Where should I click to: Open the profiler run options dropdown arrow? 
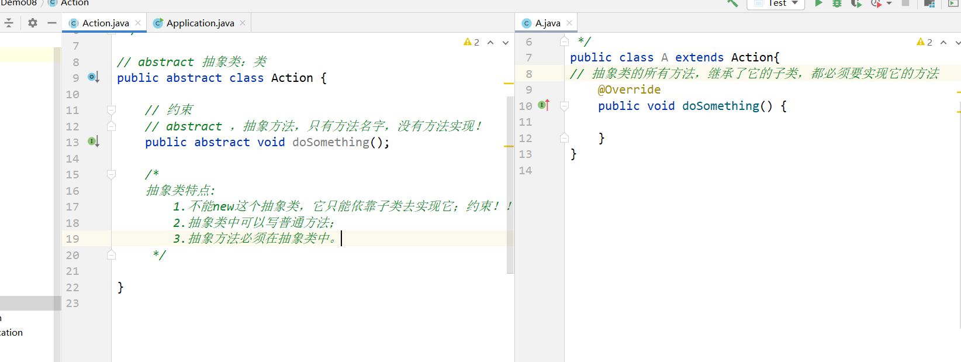pyautogui.click(x=889, y=4)
